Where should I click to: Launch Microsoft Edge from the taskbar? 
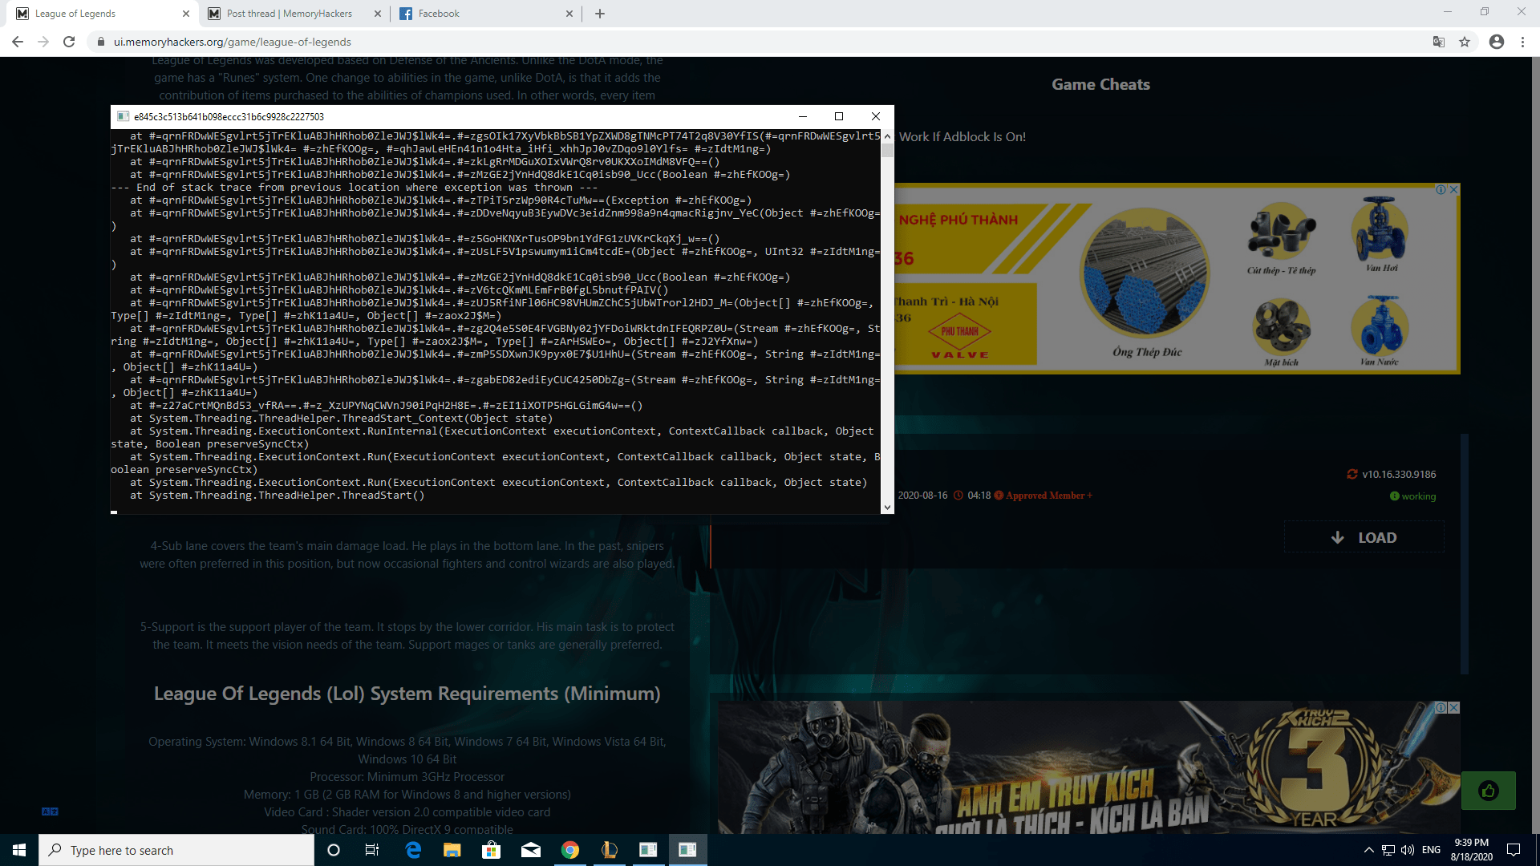pos(413,850)
